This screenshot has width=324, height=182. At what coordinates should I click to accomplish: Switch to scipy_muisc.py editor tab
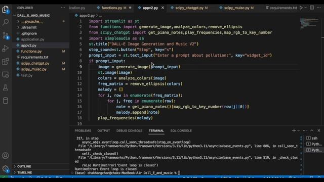pos(236,8)
